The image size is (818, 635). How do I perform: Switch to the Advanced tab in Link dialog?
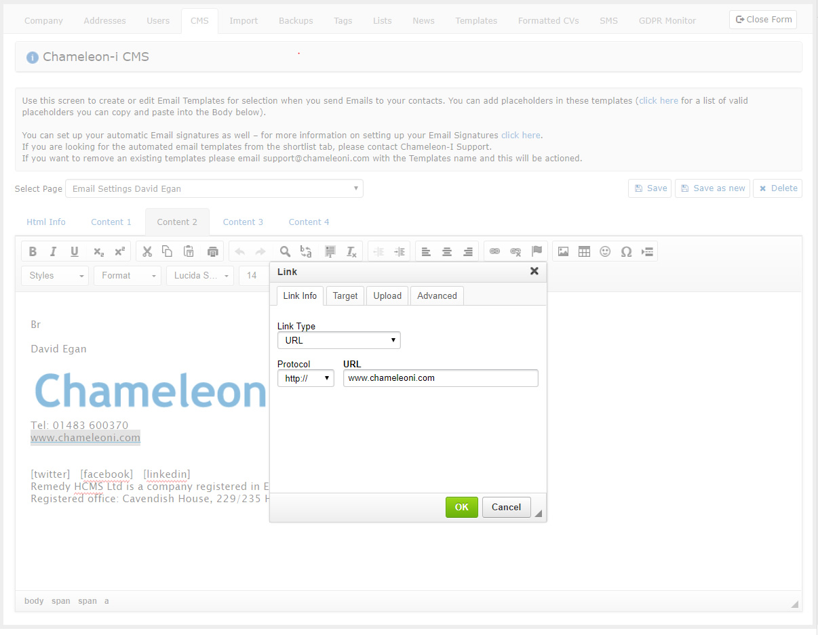click(437, 295)
